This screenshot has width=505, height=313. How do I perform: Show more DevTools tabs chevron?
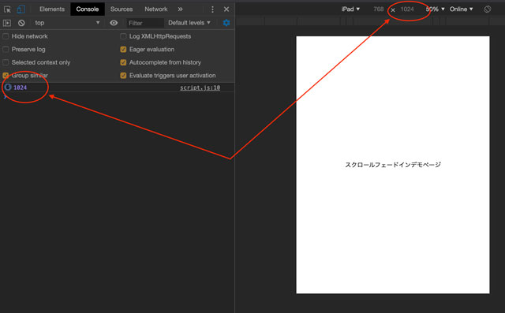coord(181,9)
